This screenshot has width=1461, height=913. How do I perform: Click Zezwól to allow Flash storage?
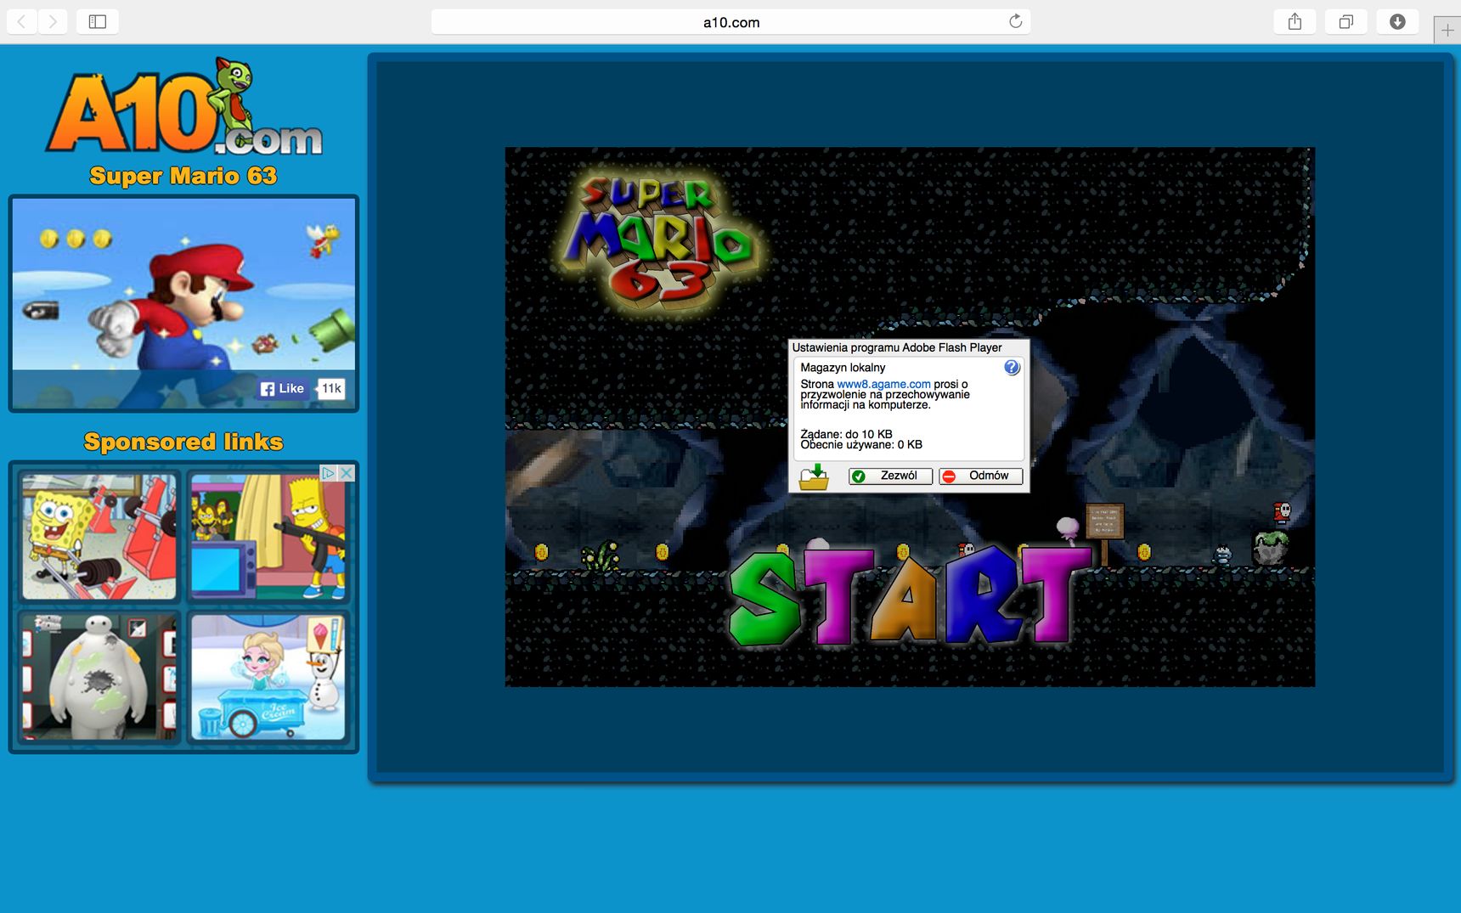coord(890,476)
